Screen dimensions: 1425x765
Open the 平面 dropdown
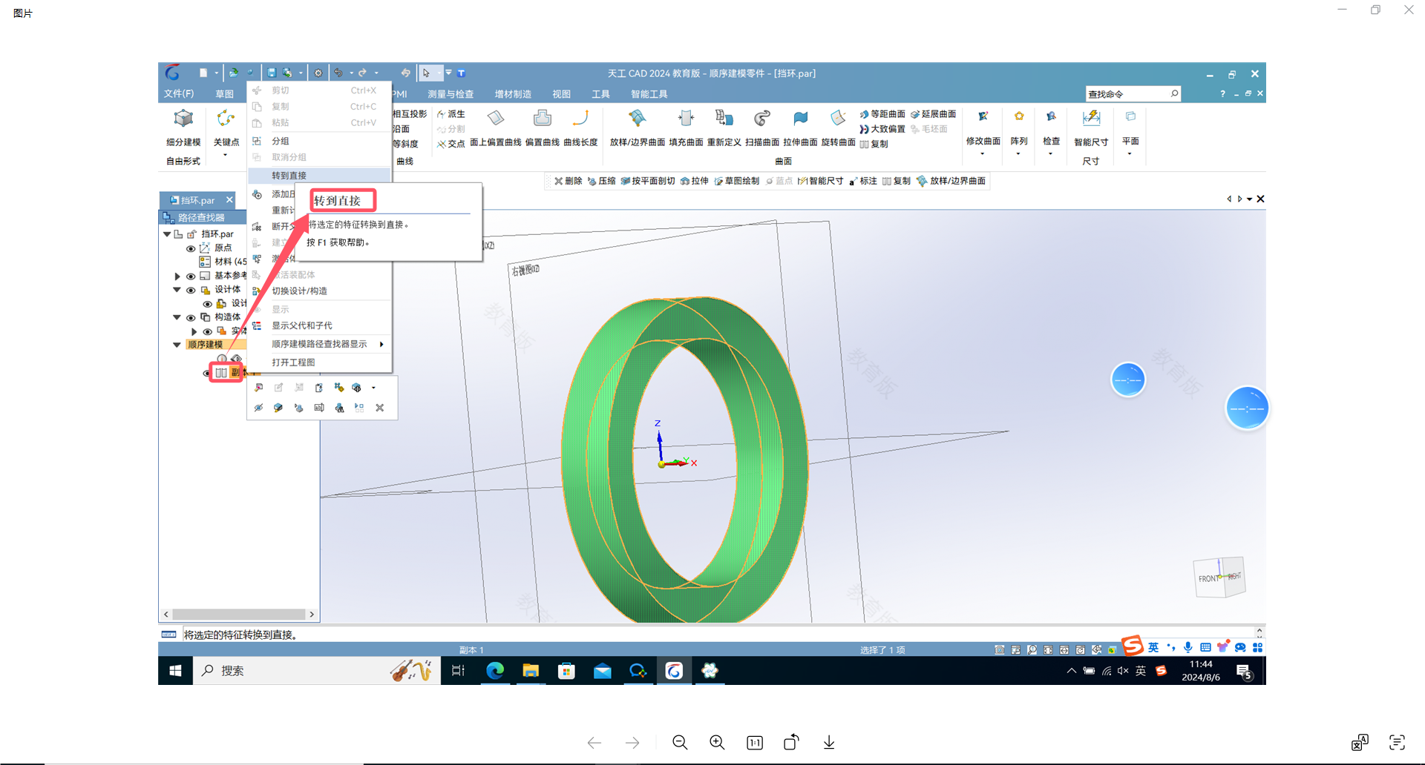(1130, 153)
